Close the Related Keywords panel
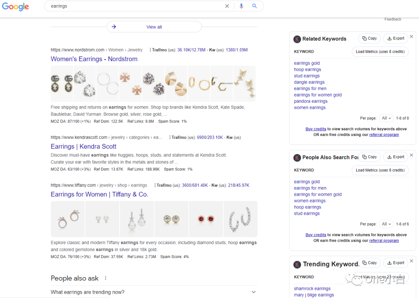 [x=412, y=36]
